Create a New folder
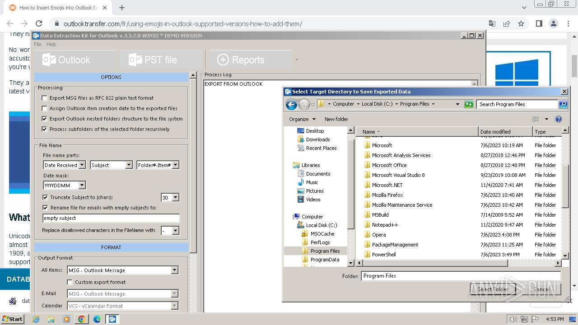Screen dimensions: 578x325 tap(336, 119)
